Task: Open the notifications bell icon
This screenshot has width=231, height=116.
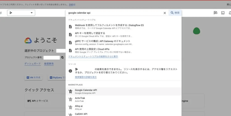Action: click(230, 13)
